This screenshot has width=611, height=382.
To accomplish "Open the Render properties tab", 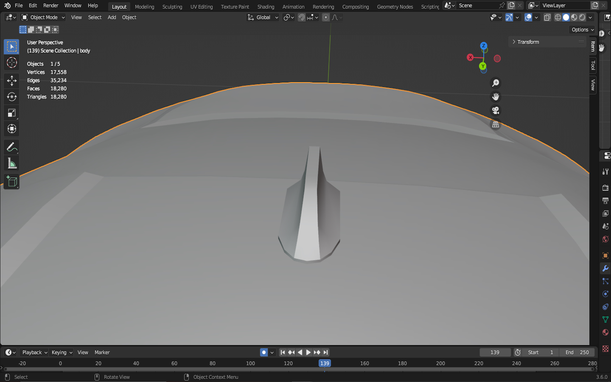I will point(605,188).
